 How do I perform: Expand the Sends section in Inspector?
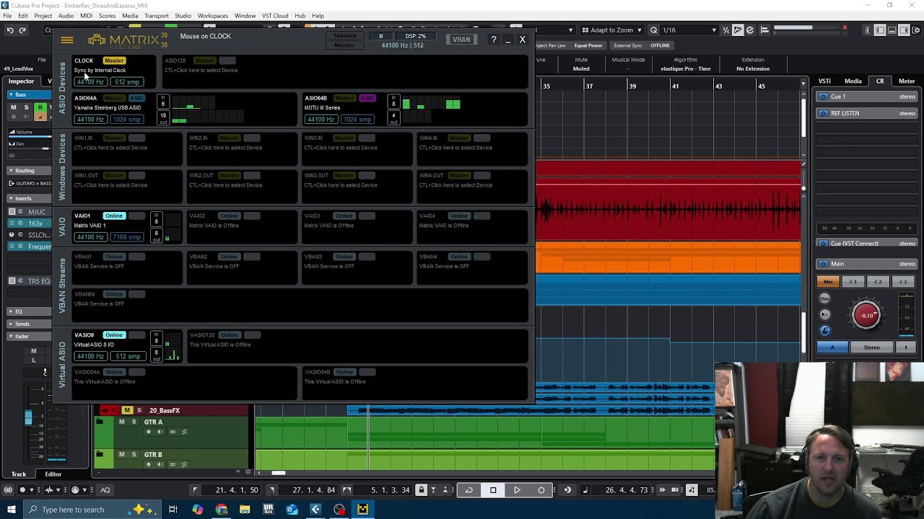(29, 324)
